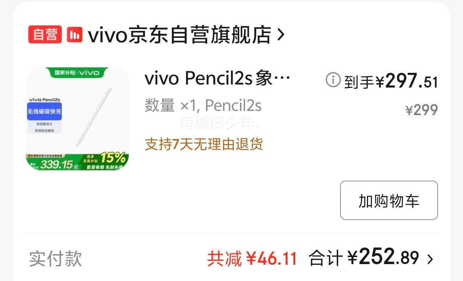Tap the price info circle icon
The width and height of the screenshot is (463, 281).
333,80
